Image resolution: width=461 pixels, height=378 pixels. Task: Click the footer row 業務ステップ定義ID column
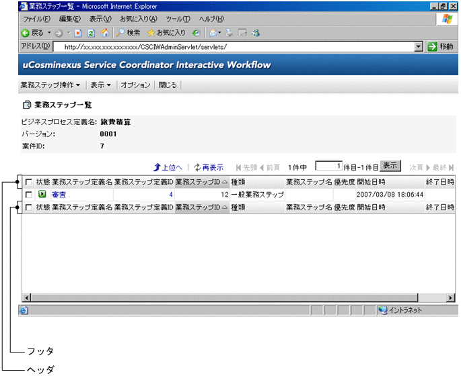[x=144, y=207]
